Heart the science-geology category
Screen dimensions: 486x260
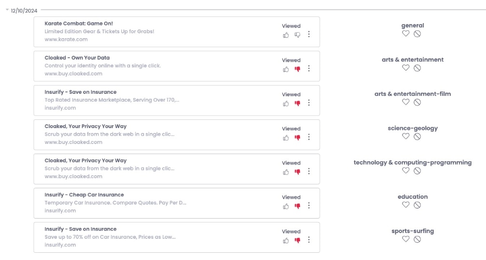(406, 136)
